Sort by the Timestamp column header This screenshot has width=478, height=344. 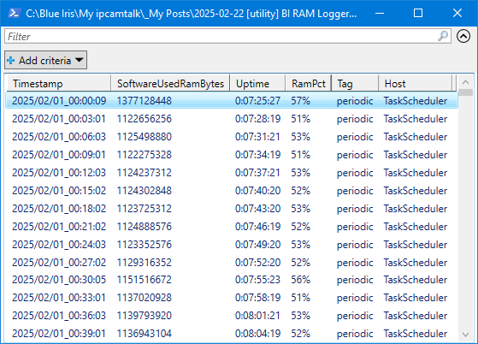click(x=58, y=83)
